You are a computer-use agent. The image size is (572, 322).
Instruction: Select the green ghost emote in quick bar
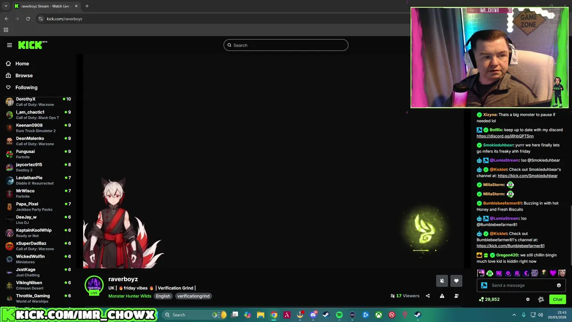tap(490, 273)
